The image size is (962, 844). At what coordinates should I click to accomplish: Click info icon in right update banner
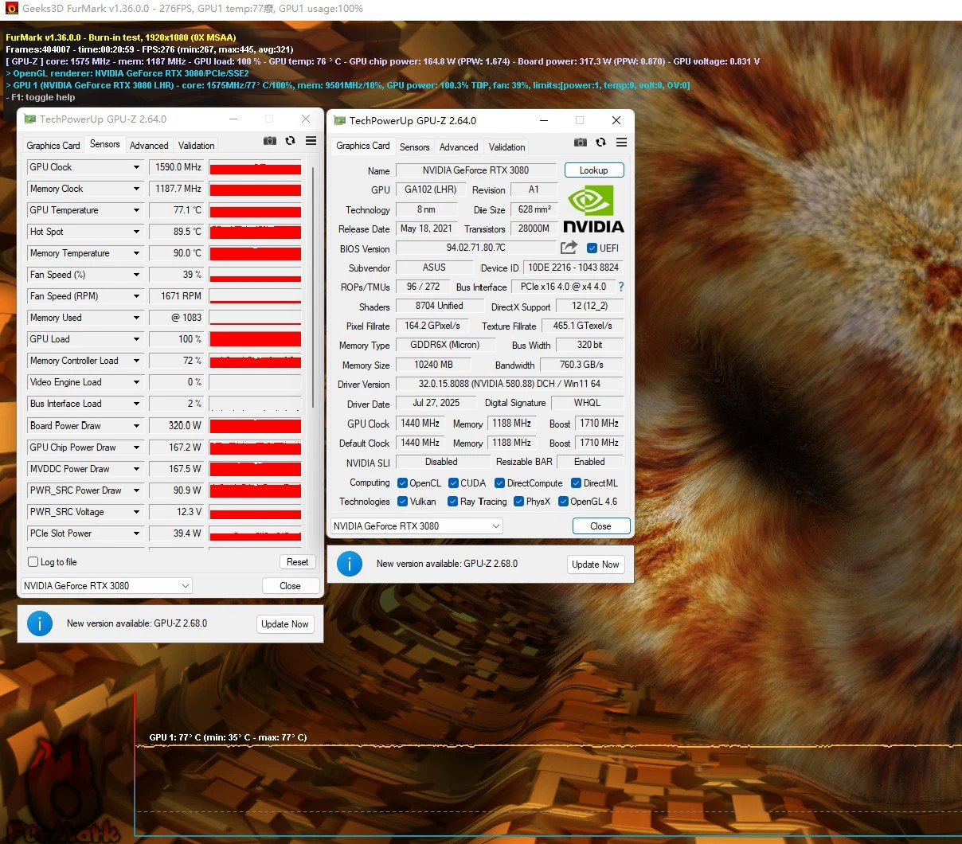click(x=350, y=564)
